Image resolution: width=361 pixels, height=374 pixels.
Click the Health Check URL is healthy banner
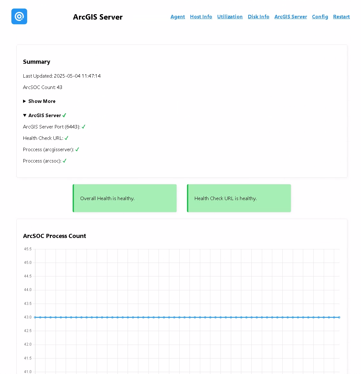(239, 198)
